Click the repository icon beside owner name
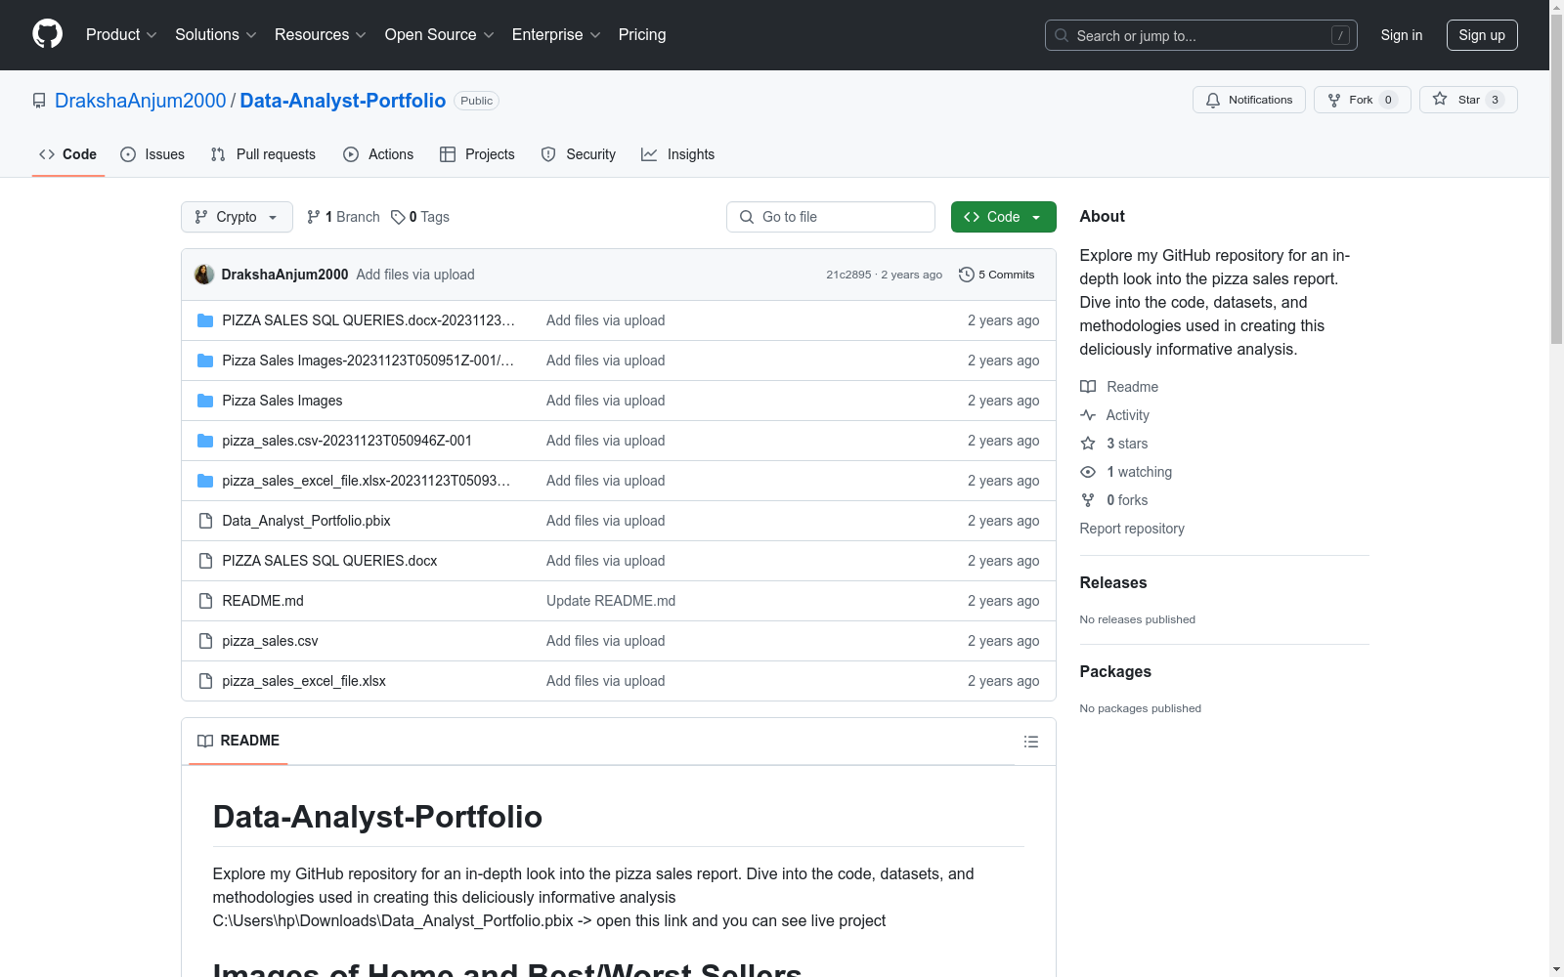 coord(39,101)
